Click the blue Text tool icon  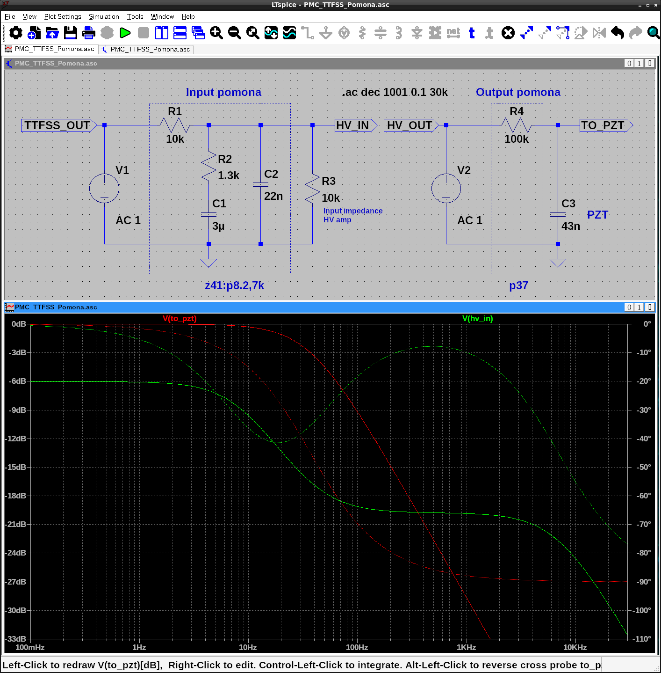click(x=472, y=33)
